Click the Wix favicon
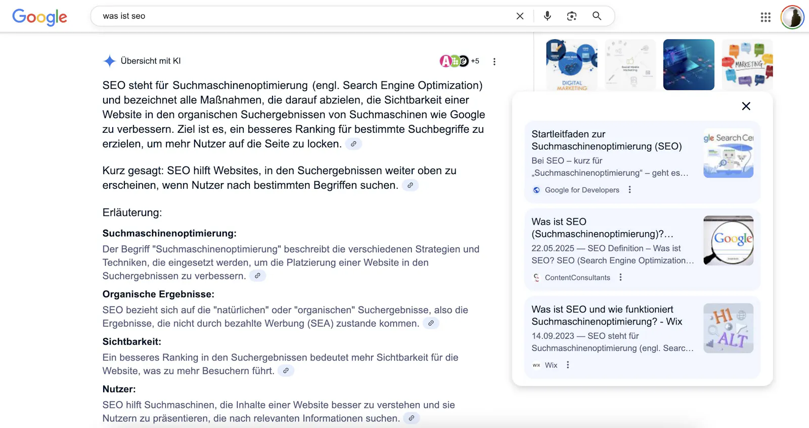 [x=536, y=365]
